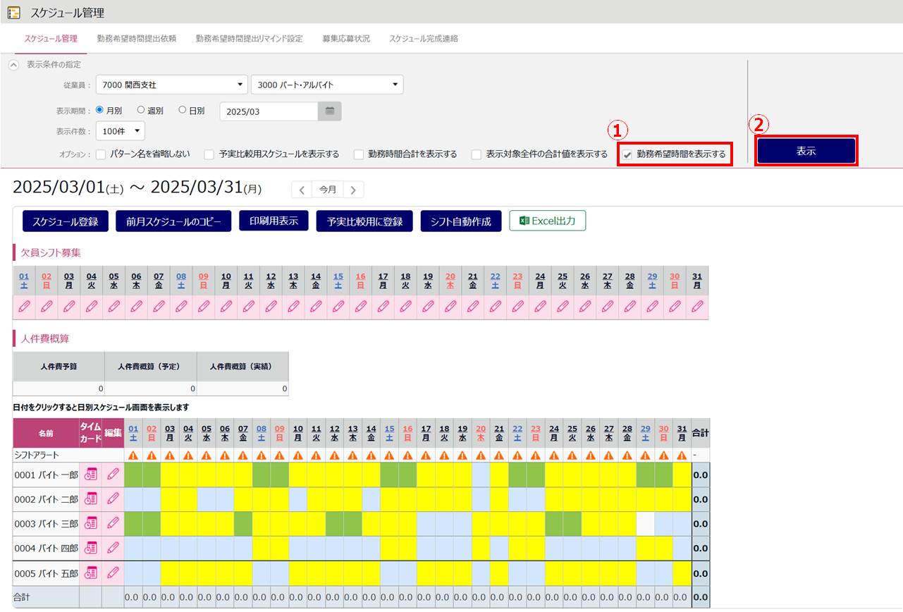903x612 pixels.
Task: Click shift alert warning icon for day 01
Action: 133,455
